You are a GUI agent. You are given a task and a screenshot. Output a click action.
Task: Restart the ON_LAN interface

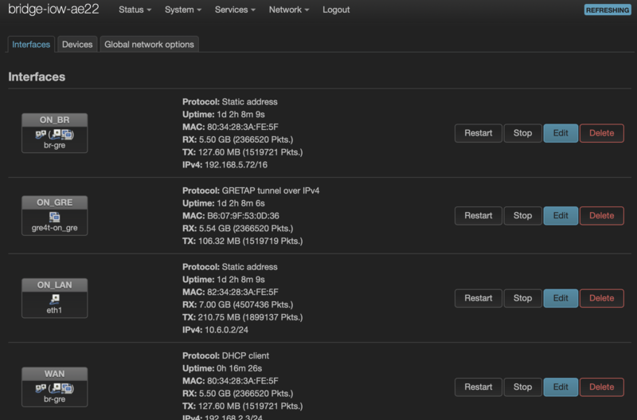[479, 298]
